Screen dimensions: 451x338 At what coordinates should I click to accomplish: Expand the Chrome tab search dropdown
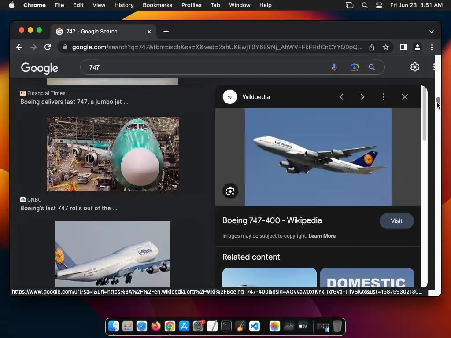[x=432, y=32]
